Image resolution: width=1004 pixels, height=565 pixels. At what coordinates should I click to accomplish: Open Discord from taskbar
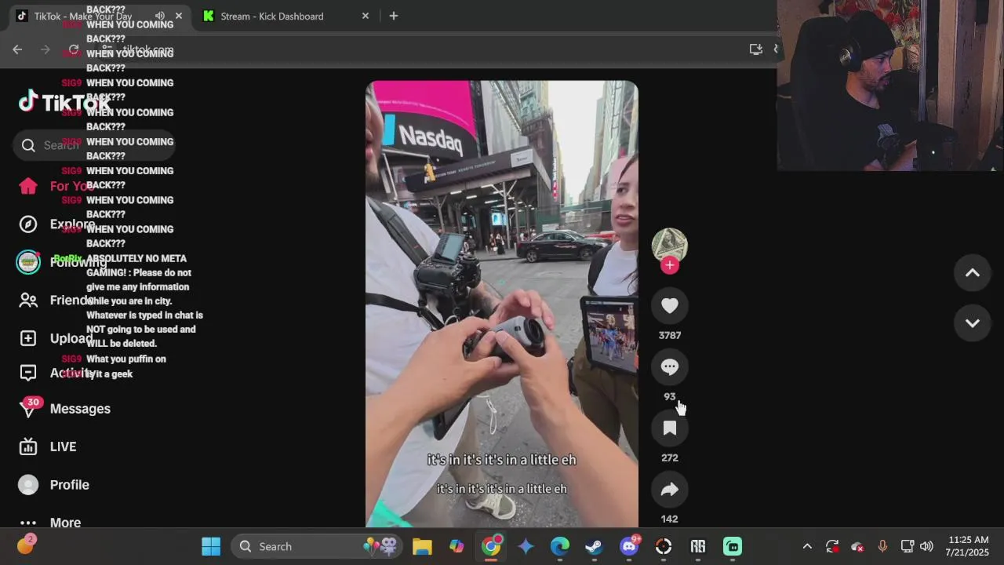pos(629,546)
